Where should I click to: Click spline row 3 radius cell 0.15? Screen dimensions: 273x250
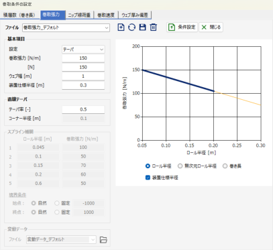tap(38, 166)
